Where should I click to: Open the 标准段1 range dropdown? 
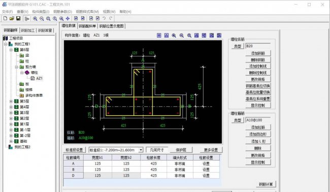(141, 150)
